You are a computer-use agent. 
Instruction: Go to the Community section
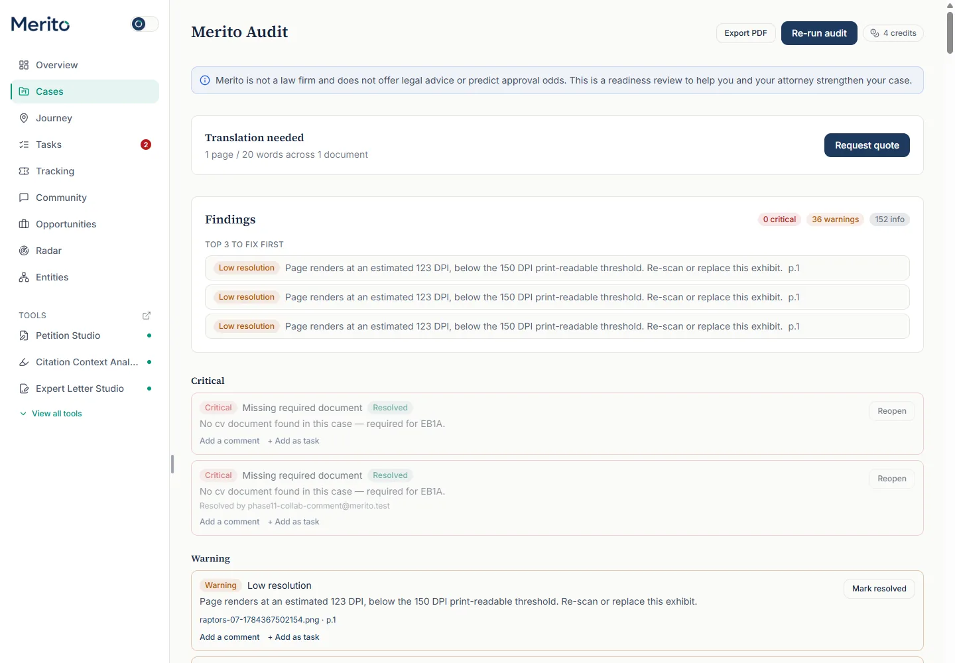[85, 198]
